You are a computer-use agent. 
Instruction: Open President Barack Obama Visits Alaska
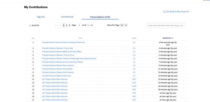click(x=57, y=69)
